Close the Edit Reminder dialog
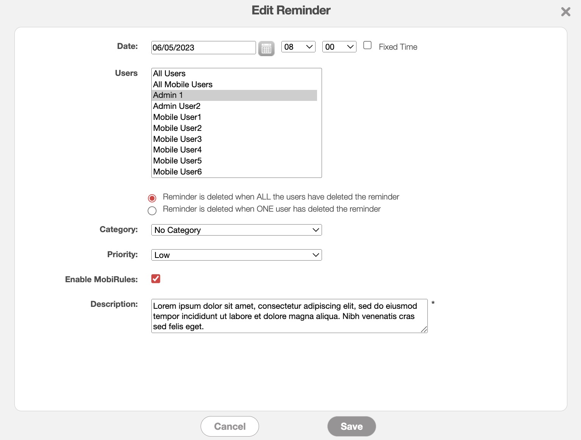The width and height of the screenshot is (581, 440). pyautogui.click(x=565, y=12)
